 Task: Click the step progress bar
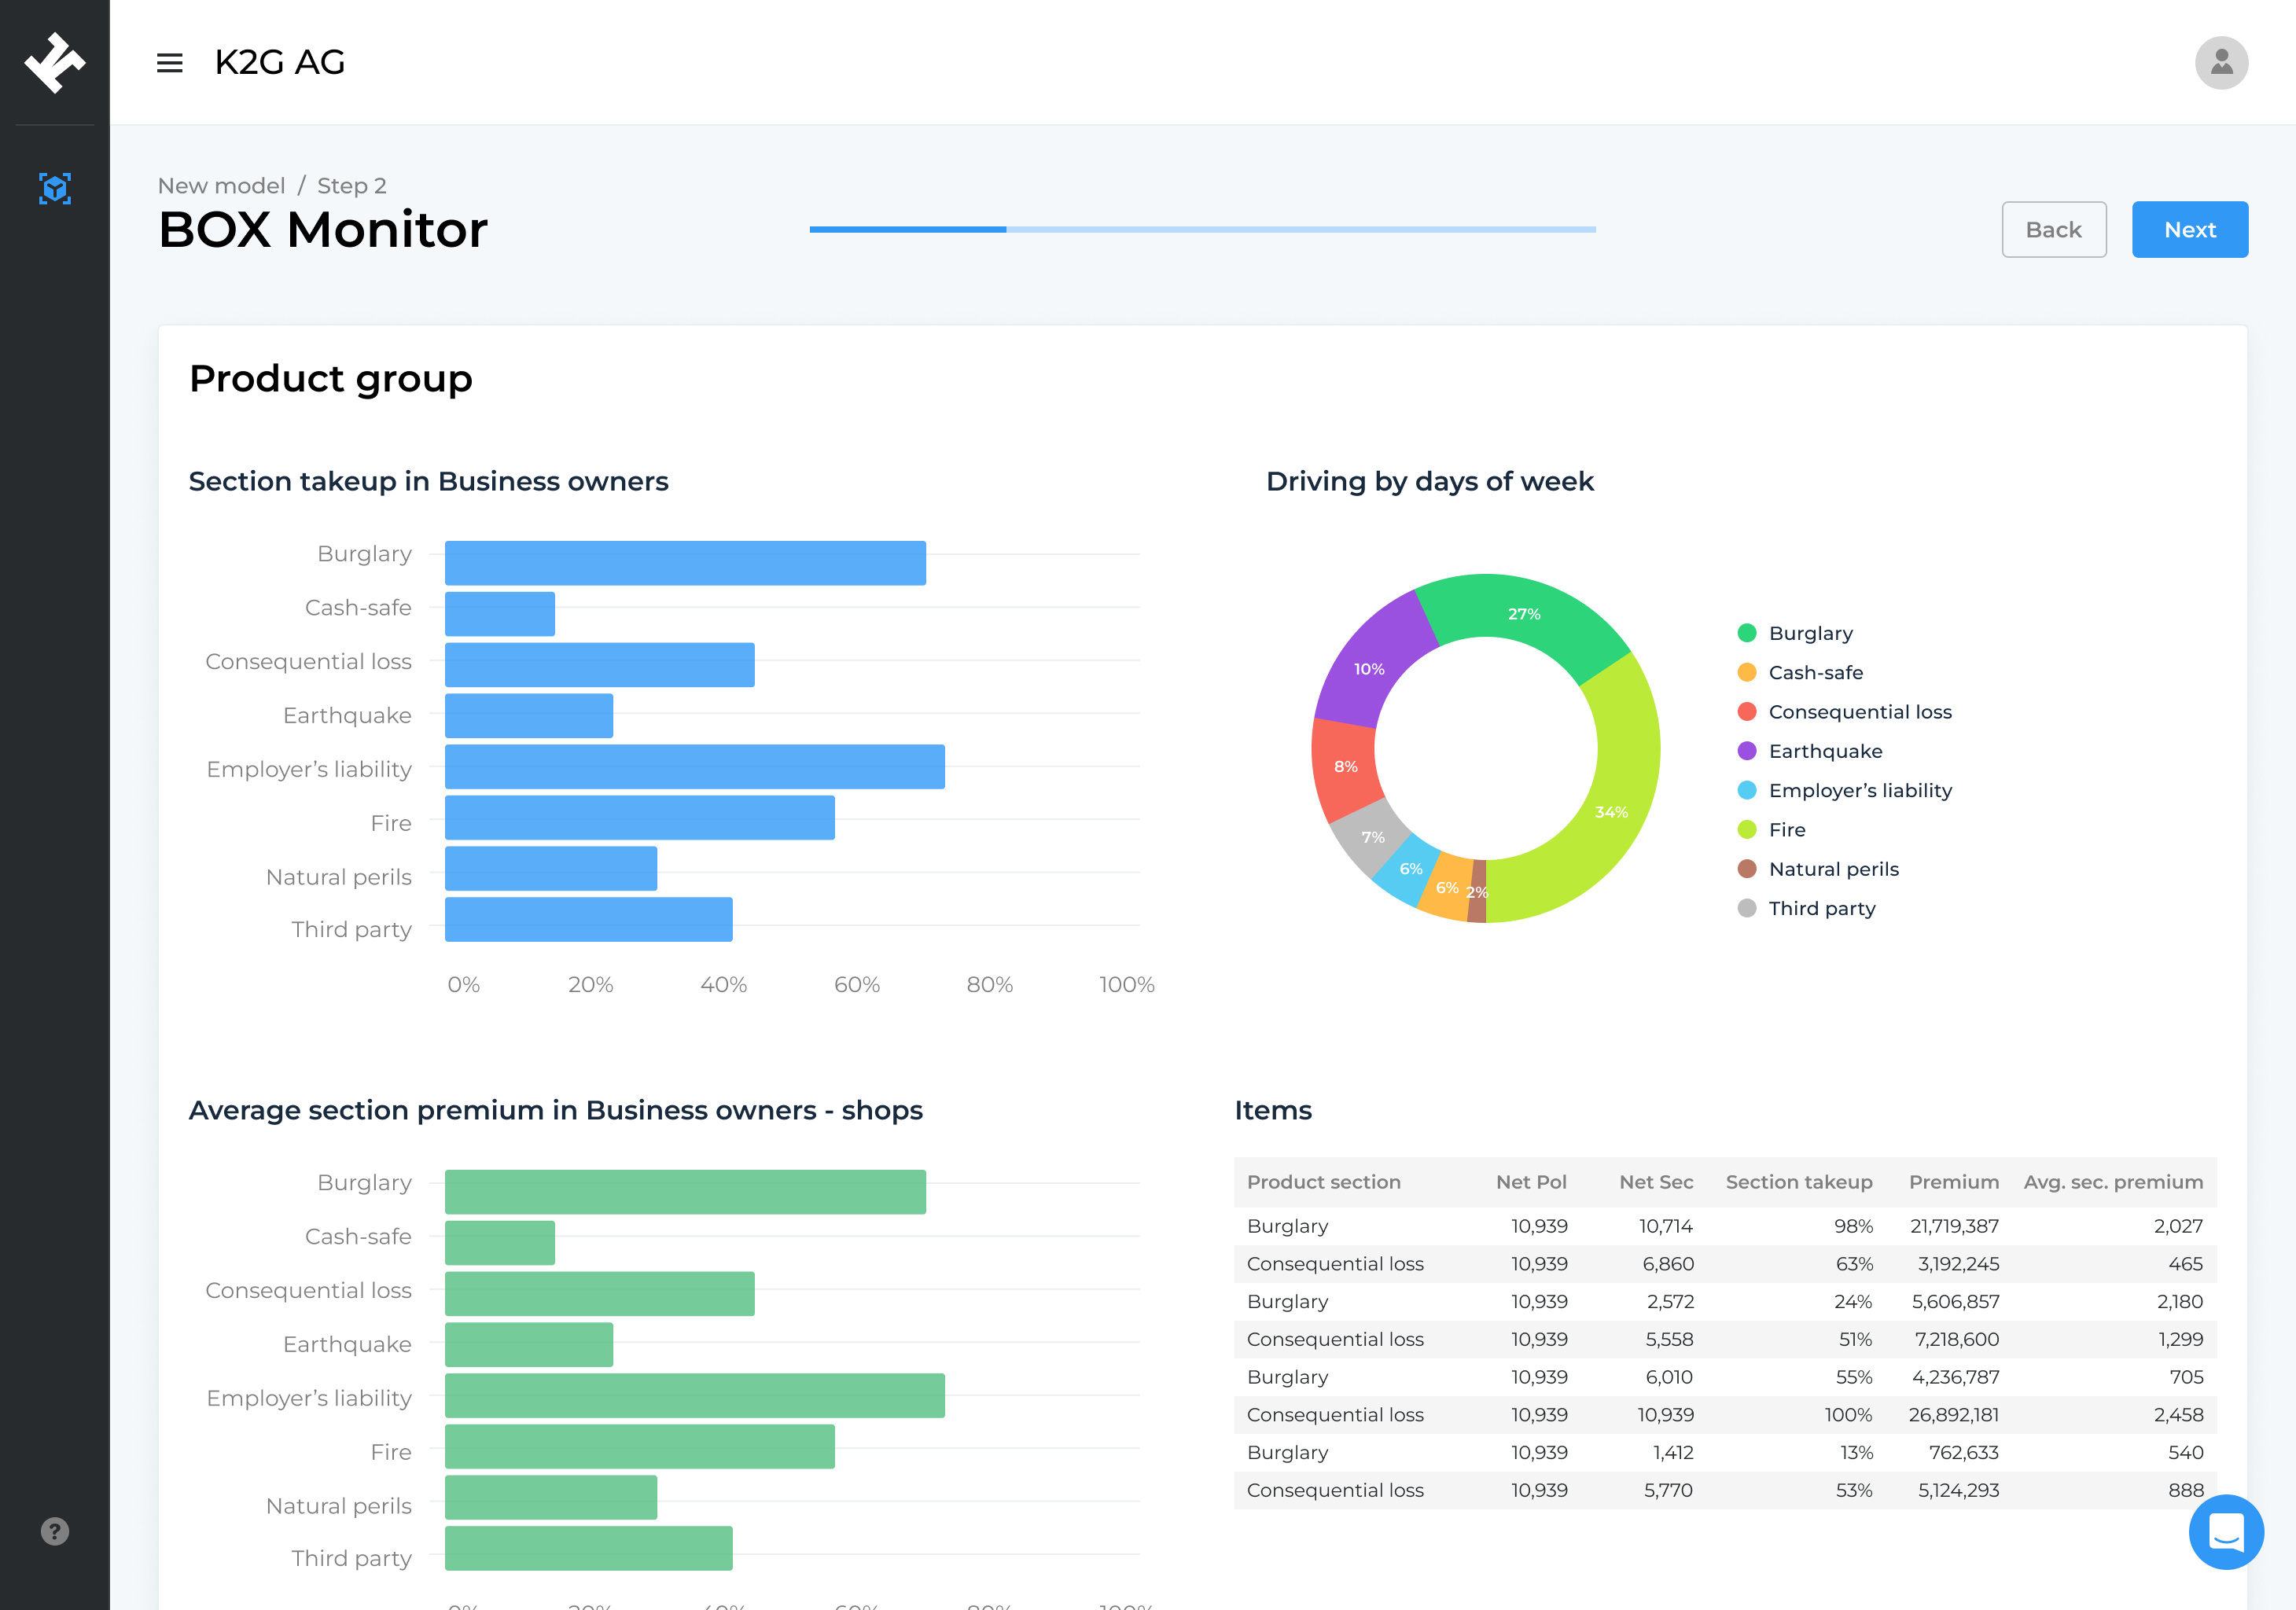pyautogui.click(x=1202, y=229)
